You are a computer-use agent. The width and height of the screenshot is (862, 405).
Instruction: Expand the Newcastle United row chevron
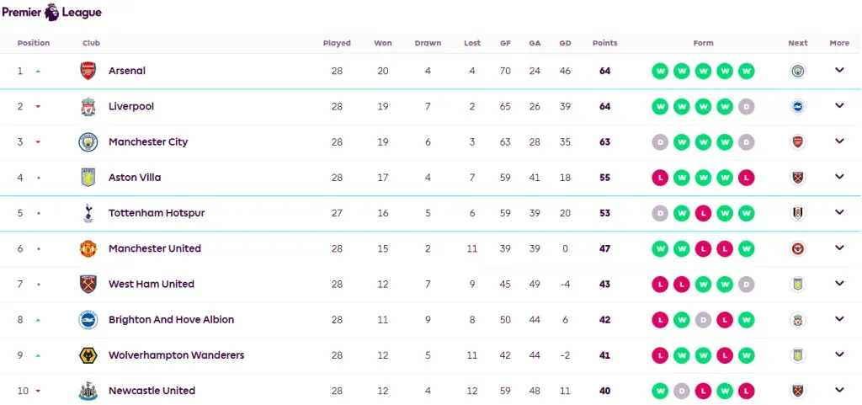(x=839, y=390)
